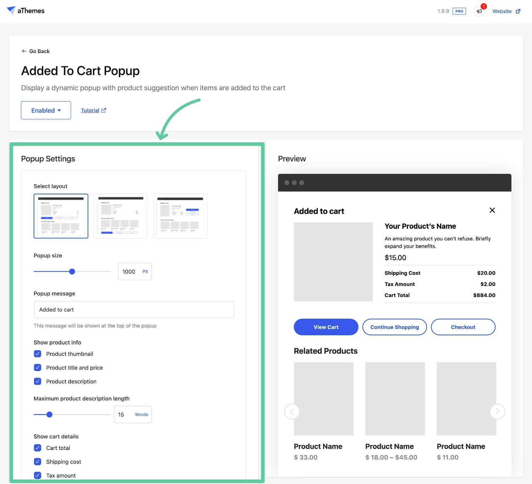Click the Popup size value field showing 1000
The width and height of the screenshot is (532, 484).
click(135, 272)
